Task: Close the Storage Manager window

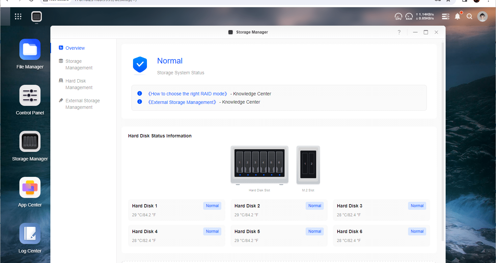Action: pyautogui.click(x=436, y=32)
